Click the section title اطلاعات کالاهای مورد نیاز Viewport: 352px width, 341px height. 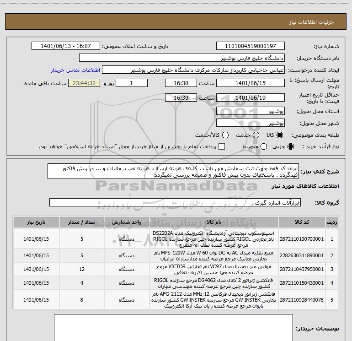point(305,186)
